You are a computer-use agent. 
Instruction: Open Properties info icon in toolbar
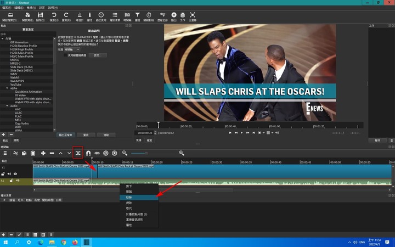pyautogui.click(x=89, y=15)
